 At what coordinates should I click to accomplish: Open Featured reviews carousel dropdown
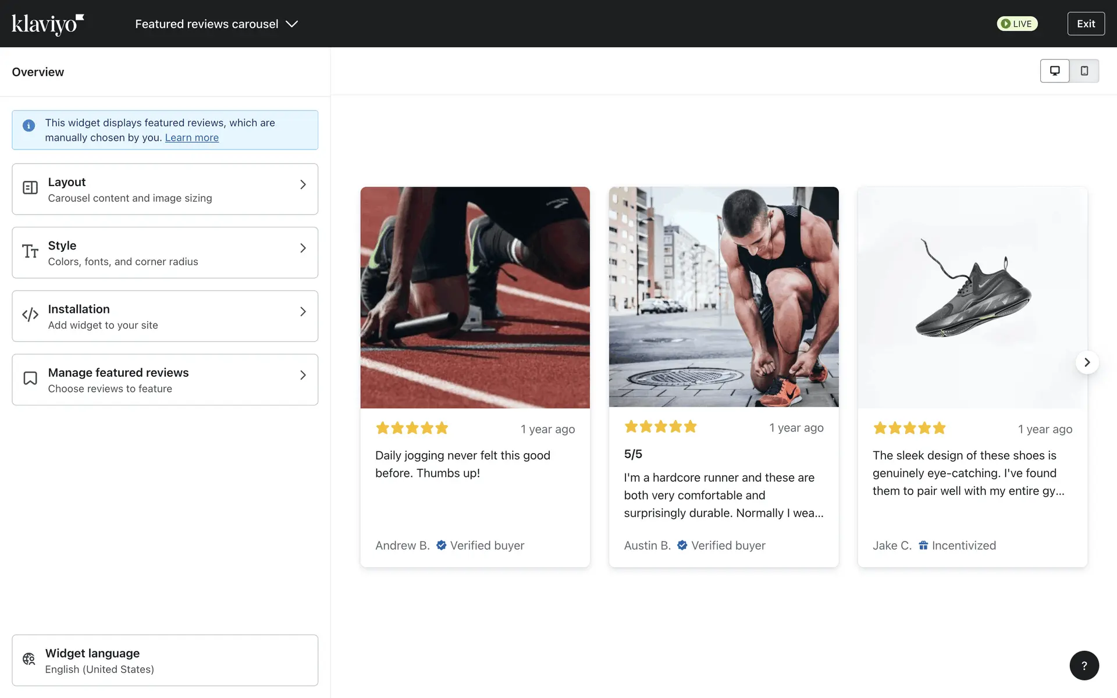[x=216, y=24]
